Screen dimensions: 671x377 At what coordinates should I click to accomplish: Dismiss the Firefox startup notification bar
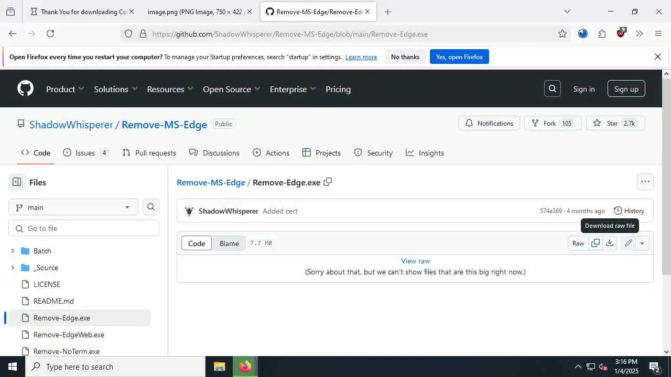[658, 57]
